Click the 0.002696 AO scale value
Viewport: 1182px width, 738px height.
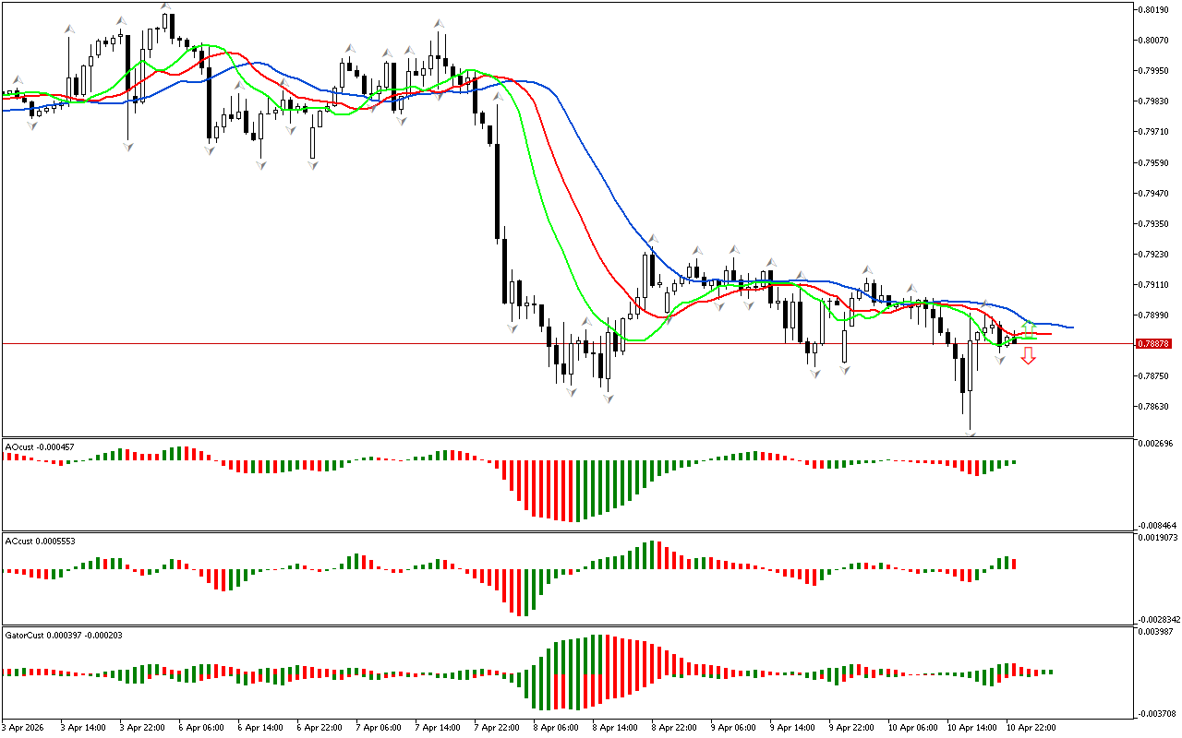1156,444
